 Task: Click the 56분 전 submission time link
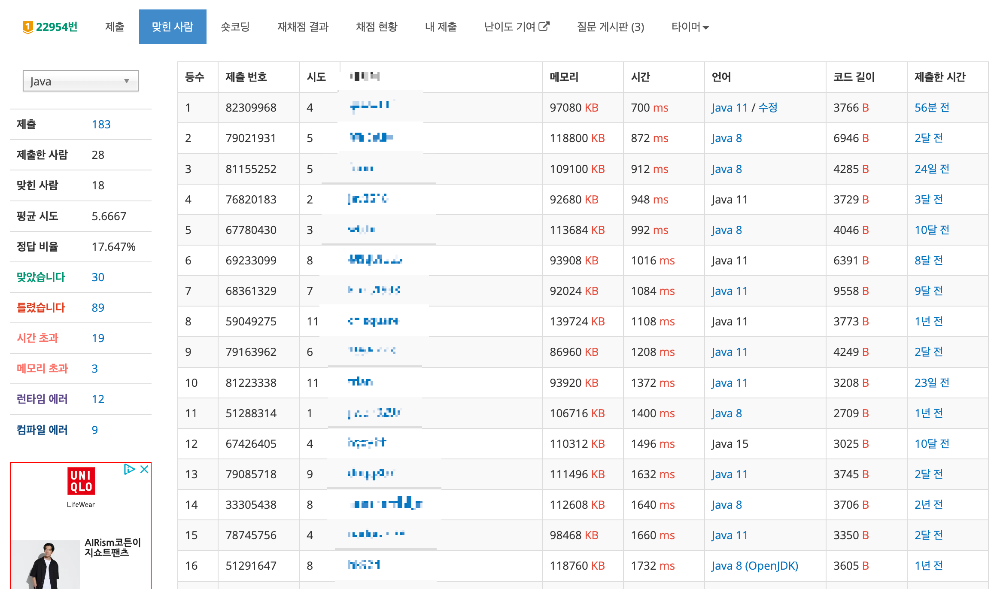click(931, 108)
